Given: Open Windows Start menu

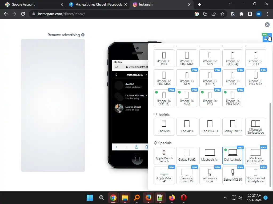Looking at the screenshot, I should [x=90, y=198].
